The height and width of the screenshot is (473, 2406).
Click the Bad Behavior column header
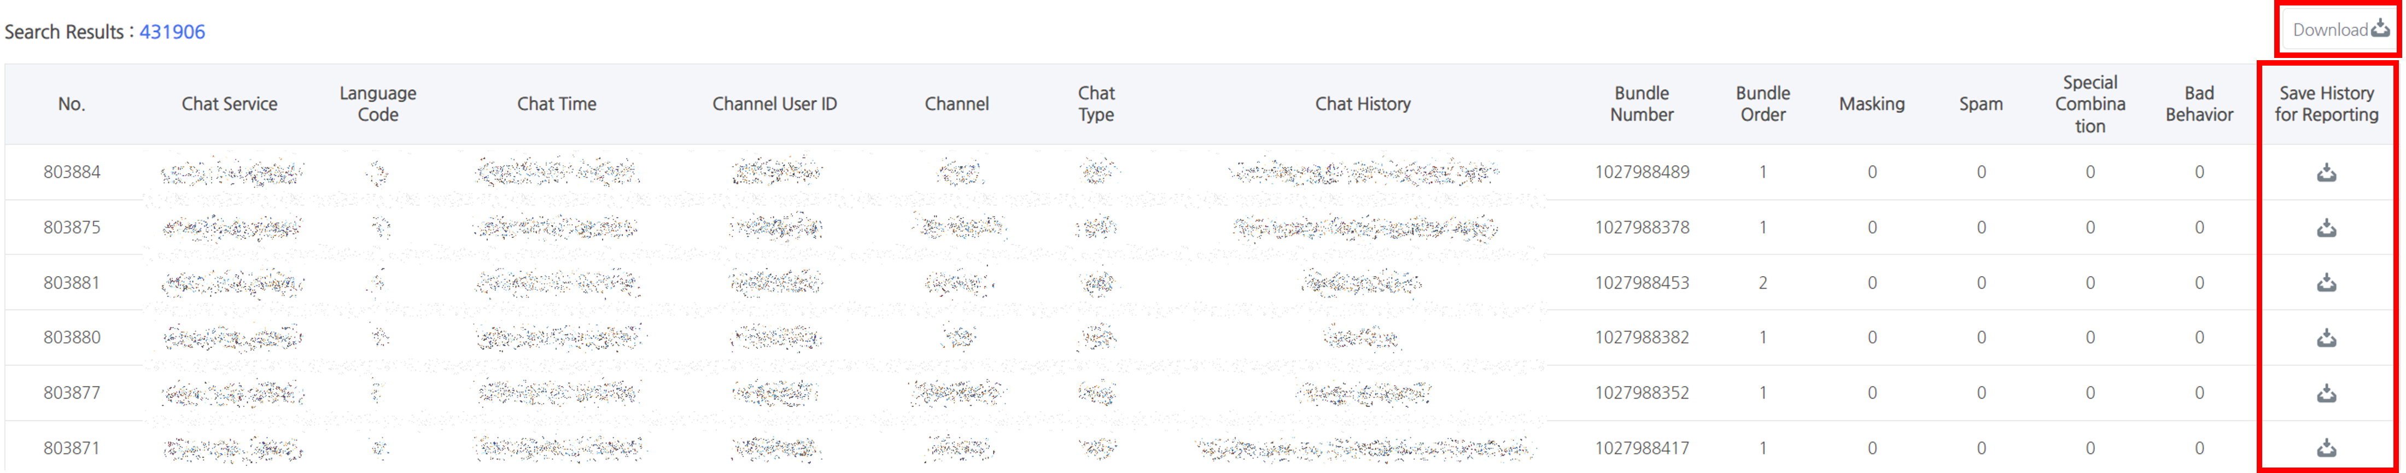[2199, 104]
